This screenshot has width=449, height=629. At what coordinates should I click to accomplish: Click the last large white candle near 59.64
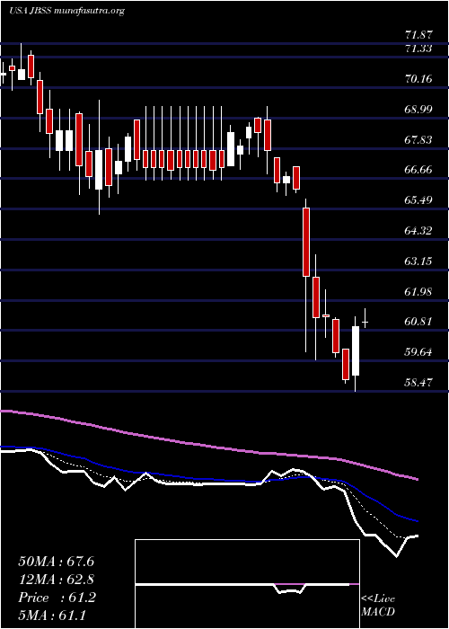coord(356,351)
